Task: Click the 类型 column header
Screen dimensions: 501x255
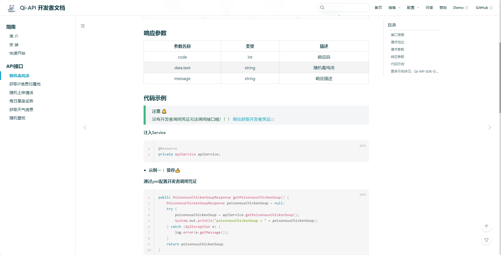Action: pos(250,46)
